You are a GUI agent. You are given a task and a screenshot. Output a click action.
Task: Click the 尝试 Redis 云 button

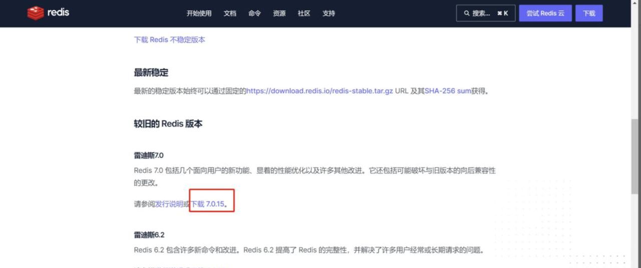(x=545, y=13)
